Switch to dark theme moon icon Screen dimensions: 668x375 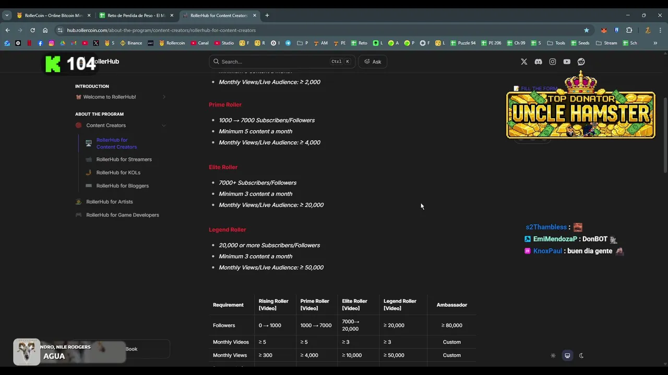click(x=581, y=356)
